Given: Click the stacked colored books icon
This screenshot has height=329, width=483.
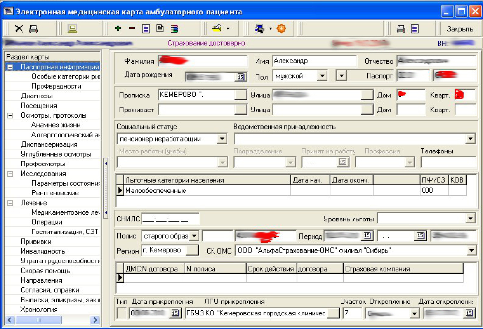Looking at the screenshot, I should (x=174, y=29).
